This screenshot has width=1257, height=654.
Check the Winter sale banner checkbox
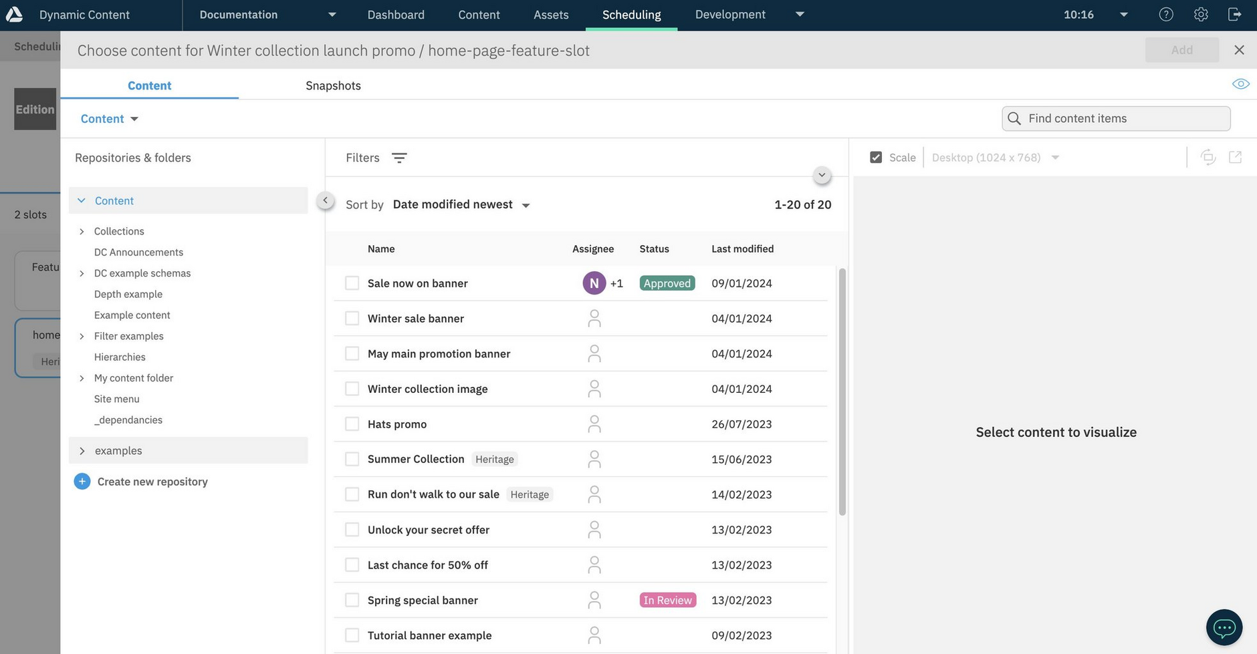pyautogui.click(x=352, y=319)
